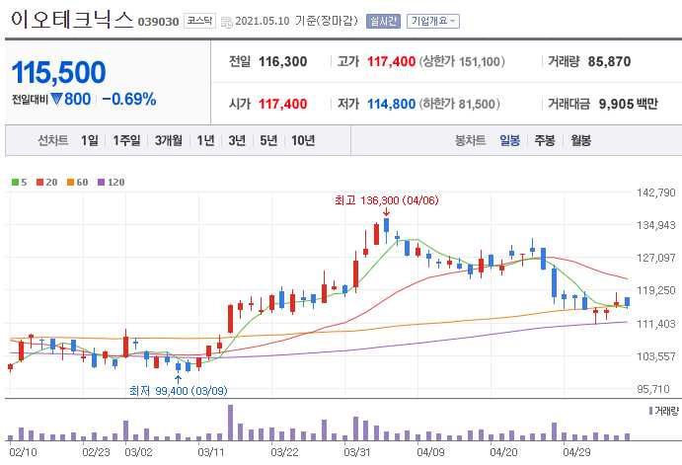Click the 04/09 date axis label
Viewport: 682px width, 465px height.
(x=430, y=452)
